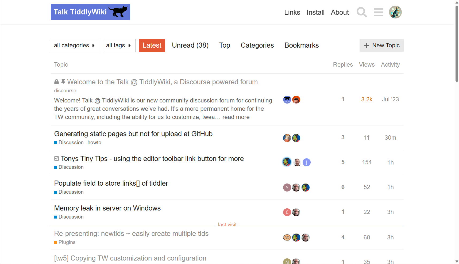Open Generating static pages topic
This screenshot has width=459, height=264.
tap(133, 134)
